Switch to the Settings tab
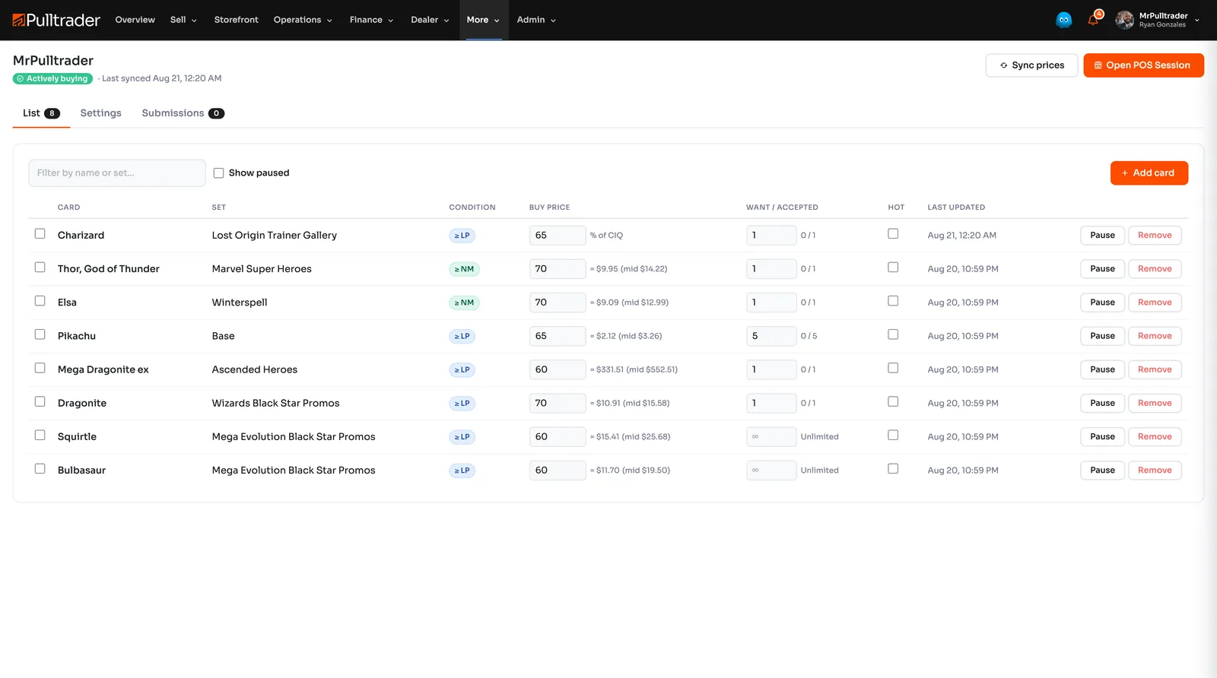Image resolution: width=1217 pixels, height=678 pixels. click(100, 113)
